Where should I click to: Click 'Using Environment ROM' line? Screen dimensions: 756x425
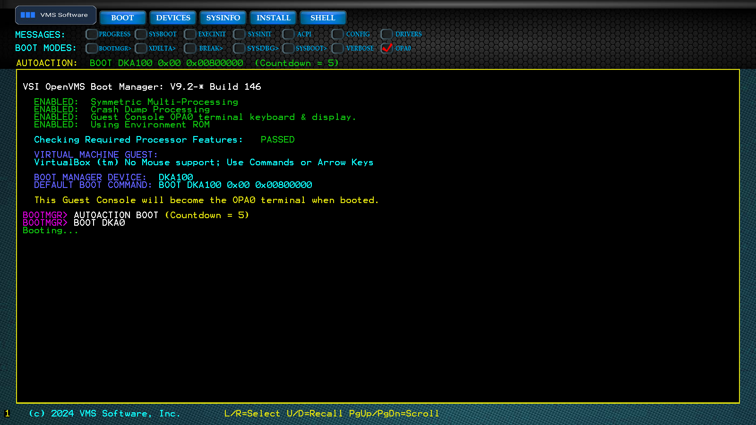point(122,125)
